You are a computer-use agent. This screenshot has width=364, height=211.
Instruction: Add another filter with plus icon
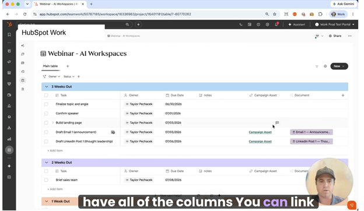79,76
